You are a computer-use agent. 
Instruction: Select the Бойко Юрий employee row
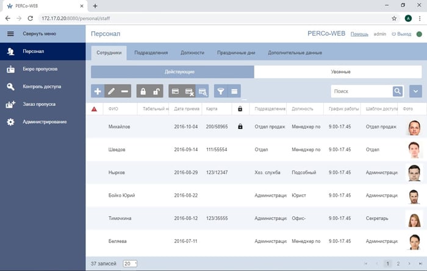click(x=256, y=195)
